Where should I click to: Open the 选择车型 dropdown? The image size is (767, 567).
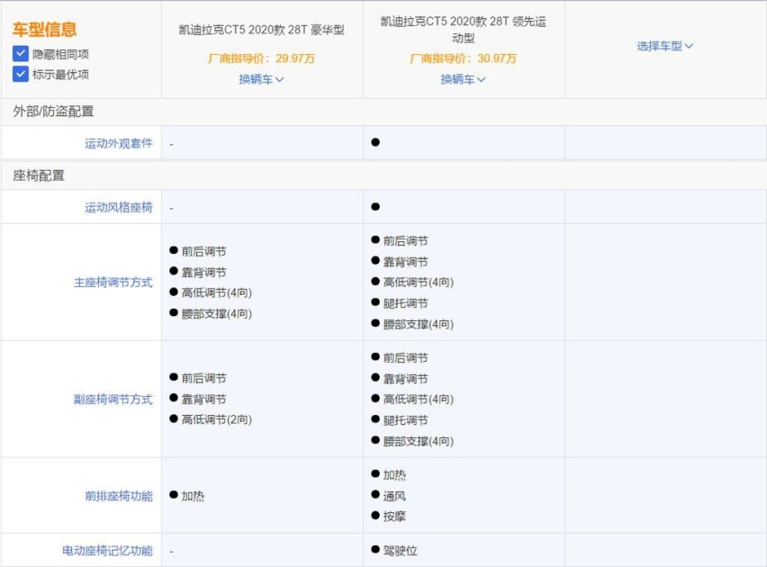pos(664,46)
